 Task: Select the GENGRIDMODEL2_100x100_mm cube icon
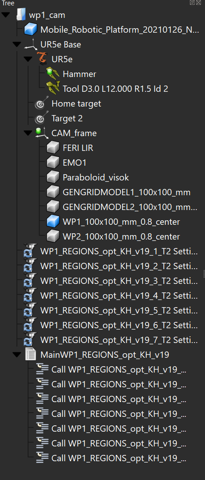[x=53, y=206]
